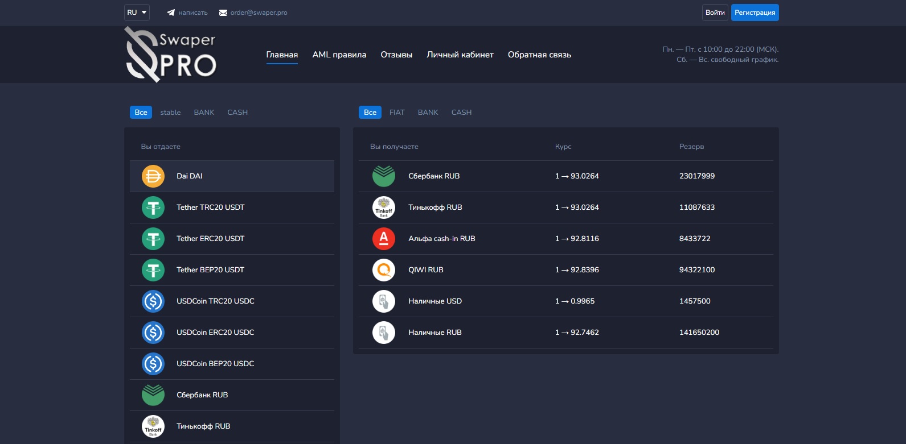Image resolution: width=906 pixels, height=444 pixels.
Task: Click the Наличные RUB cash icon
Action: (384, 333)
